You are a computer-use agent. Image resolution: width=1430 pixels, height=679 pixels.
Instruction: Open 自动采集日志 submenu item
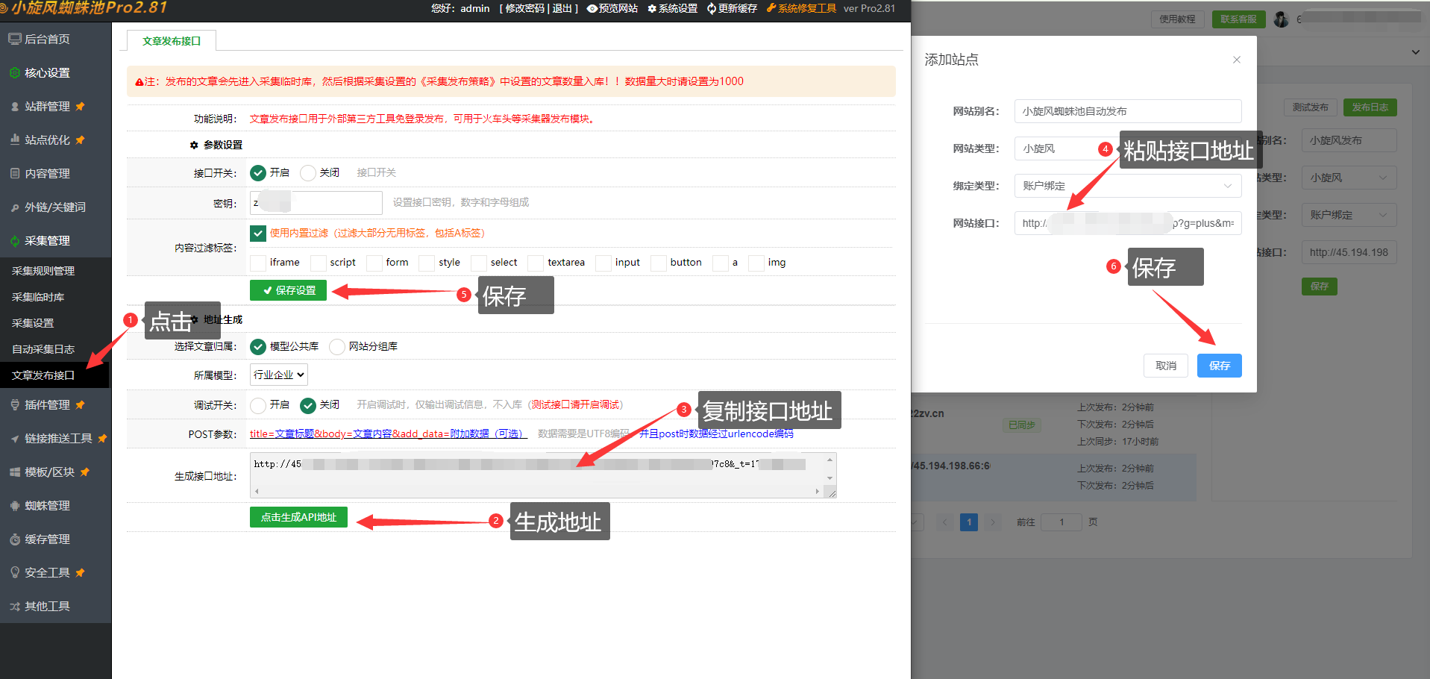pos(43,349)
